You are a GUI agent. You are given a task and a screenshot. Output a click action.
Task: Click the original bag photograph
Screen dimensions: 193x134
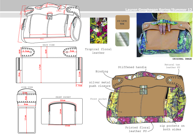tap(165, 35)
